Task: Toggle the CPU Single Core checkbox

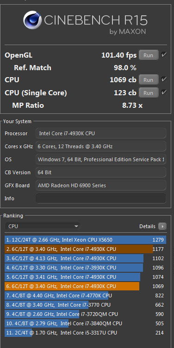Action: [x=164, y=92]
